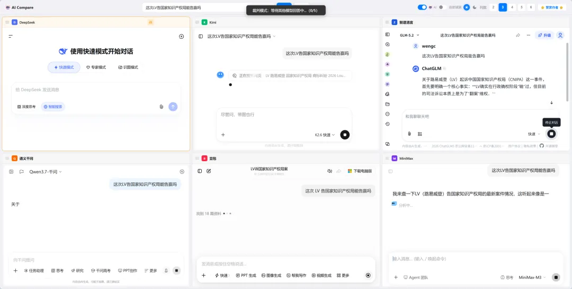Set column count to 4
Screen dimensions: 572x289
coord(512,7)
